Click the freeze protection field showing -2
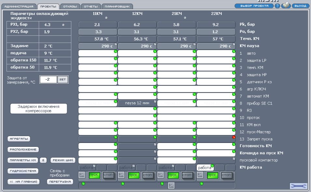This screenshot has width=311, height=192. tap(48, 80)
